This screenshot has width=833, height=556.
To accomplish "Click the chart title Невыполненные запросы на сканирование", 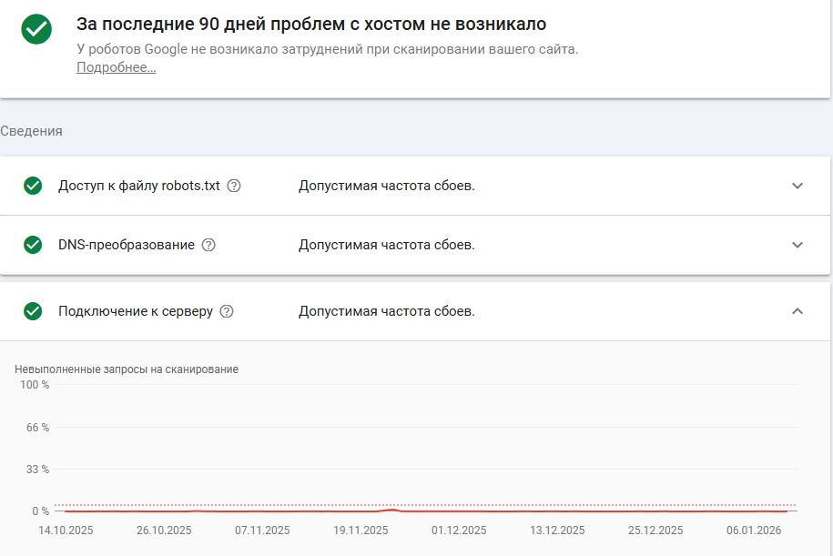I will click(x=127, y=369).
